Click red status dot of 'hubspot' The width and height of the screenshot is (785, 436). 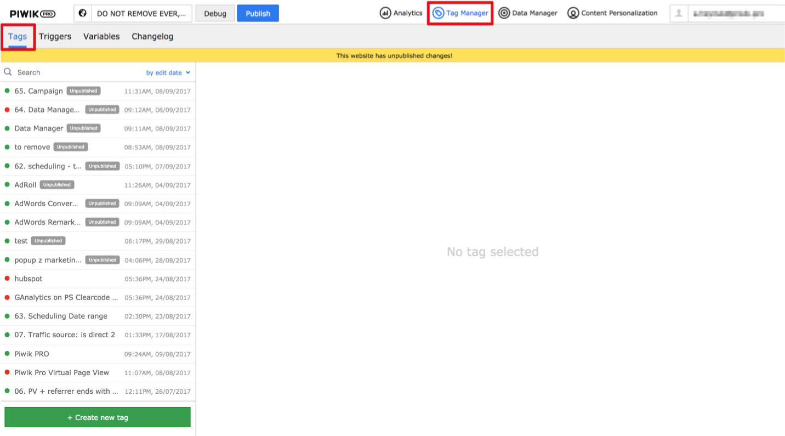[x=7, y=279]
